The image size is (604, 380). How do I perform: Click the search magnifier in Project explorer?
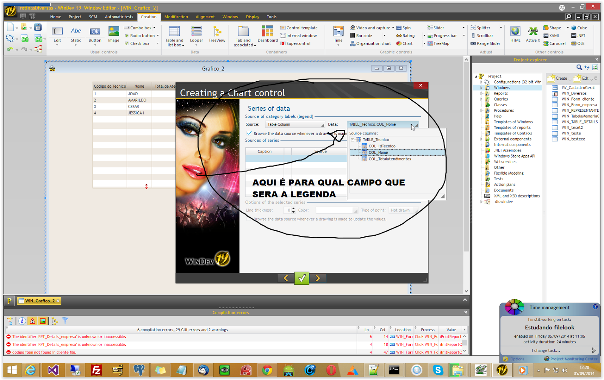[579, 67]
